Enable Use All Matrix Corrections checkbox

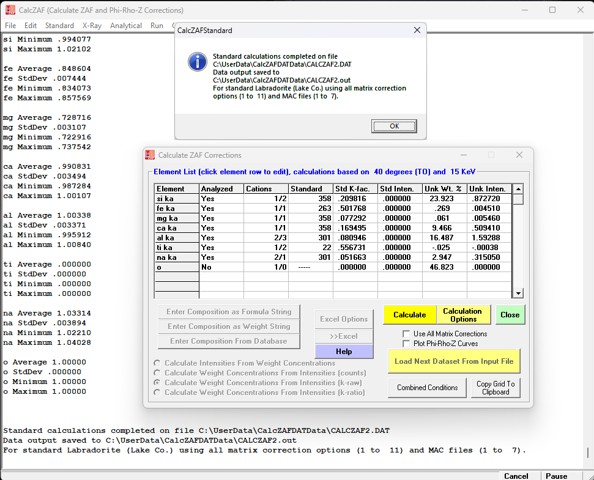(x=406, y=334)
